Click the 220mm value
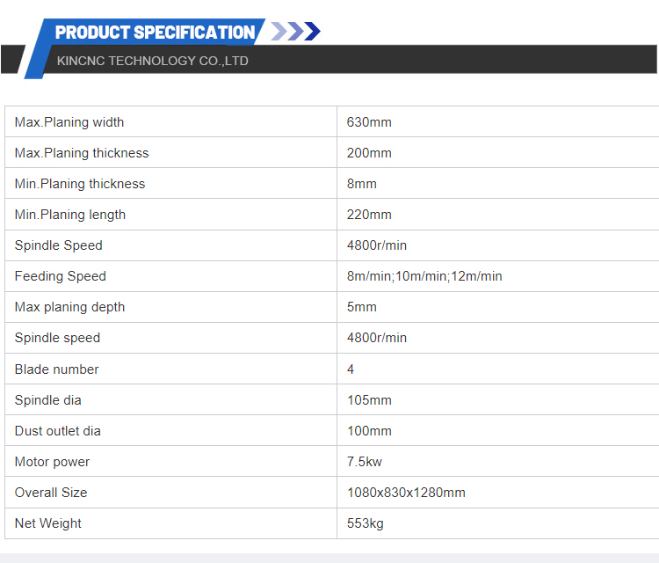 tap(369, 215)
